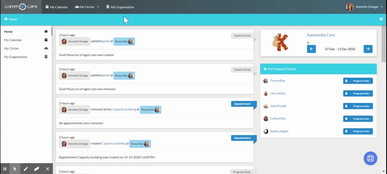The width and height of the screenshot is (387, 174).
Task: Select the cursor pointer tool
Action: 15,169
